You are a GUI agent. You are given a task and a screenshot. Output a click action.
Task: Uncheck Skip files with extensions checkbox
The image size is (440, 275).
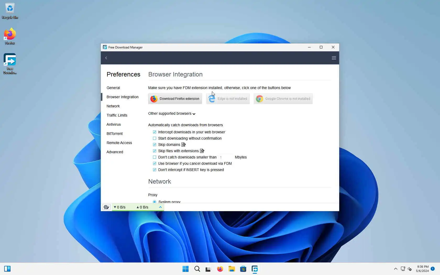pos(155,151)
